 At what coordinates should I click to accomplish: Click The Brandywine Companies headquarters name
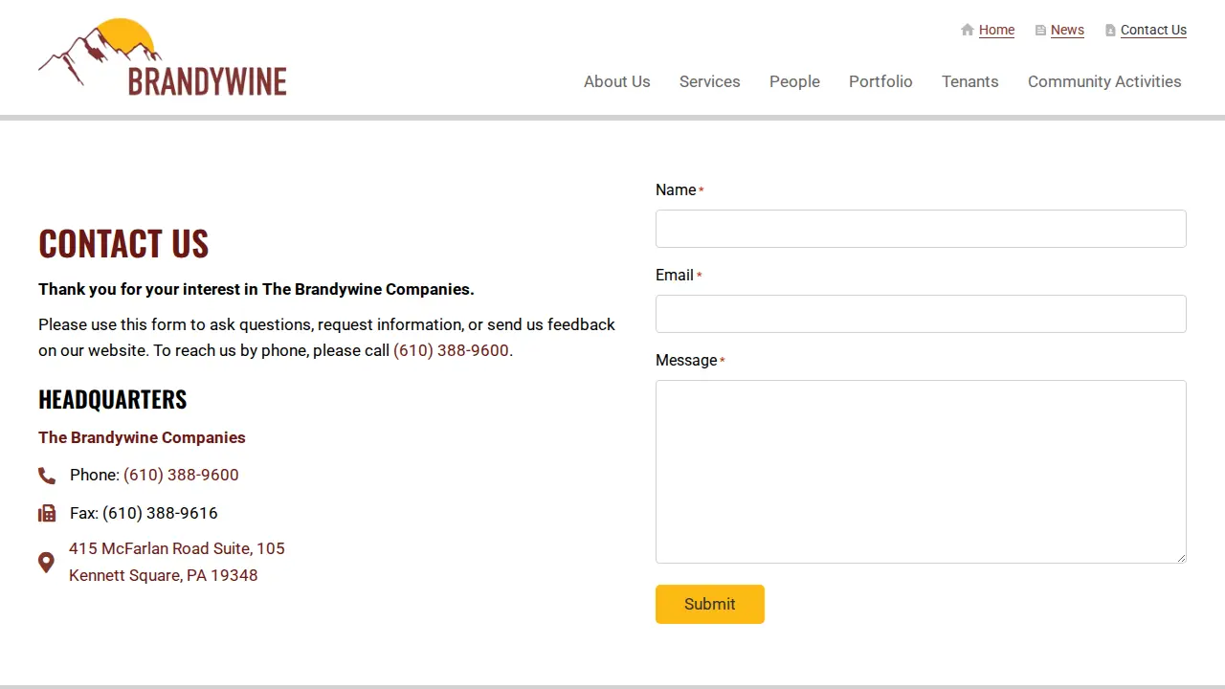coord(142,437)
